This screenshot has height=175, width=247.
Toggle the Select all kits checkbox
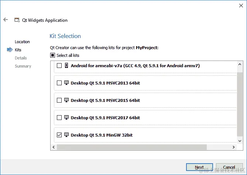click(x=53, y=55)
